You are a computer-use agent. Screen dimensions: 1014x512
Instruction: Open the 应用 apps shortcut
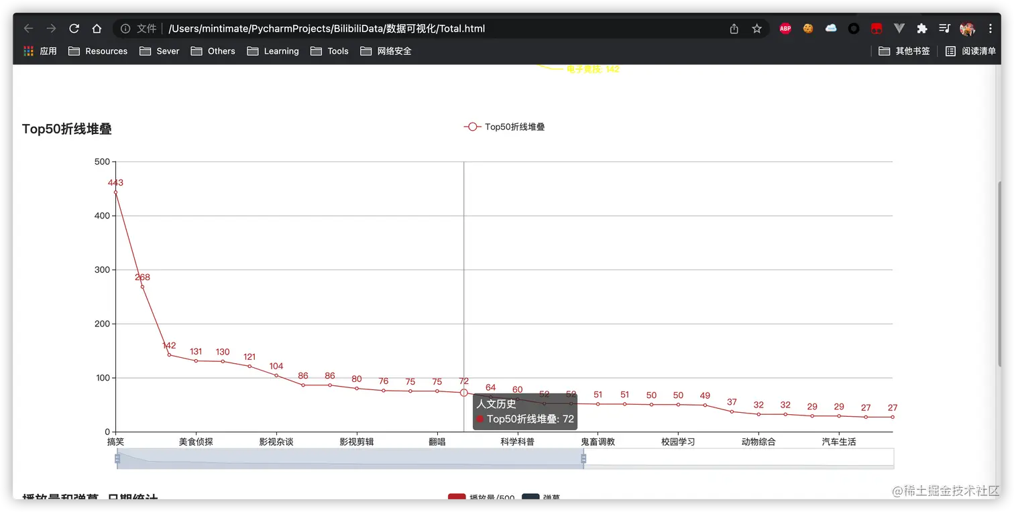coord(40,51)
